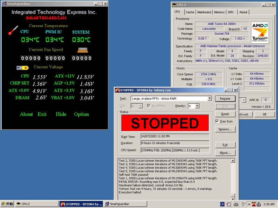The image size is (278, 208).
Task: Click the FATAL ERROR log line
Action: coord(157,182)
